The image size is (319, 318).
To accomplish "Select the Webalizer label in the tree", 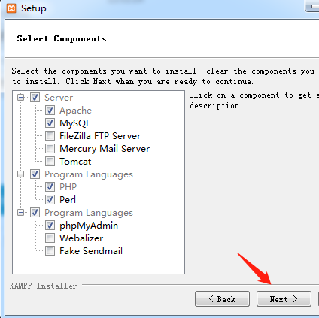I will click(81, 238).
